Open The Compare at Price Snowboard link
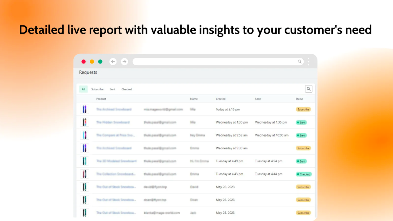The width and height of the screenshot is (393, 221). point(116,135)
